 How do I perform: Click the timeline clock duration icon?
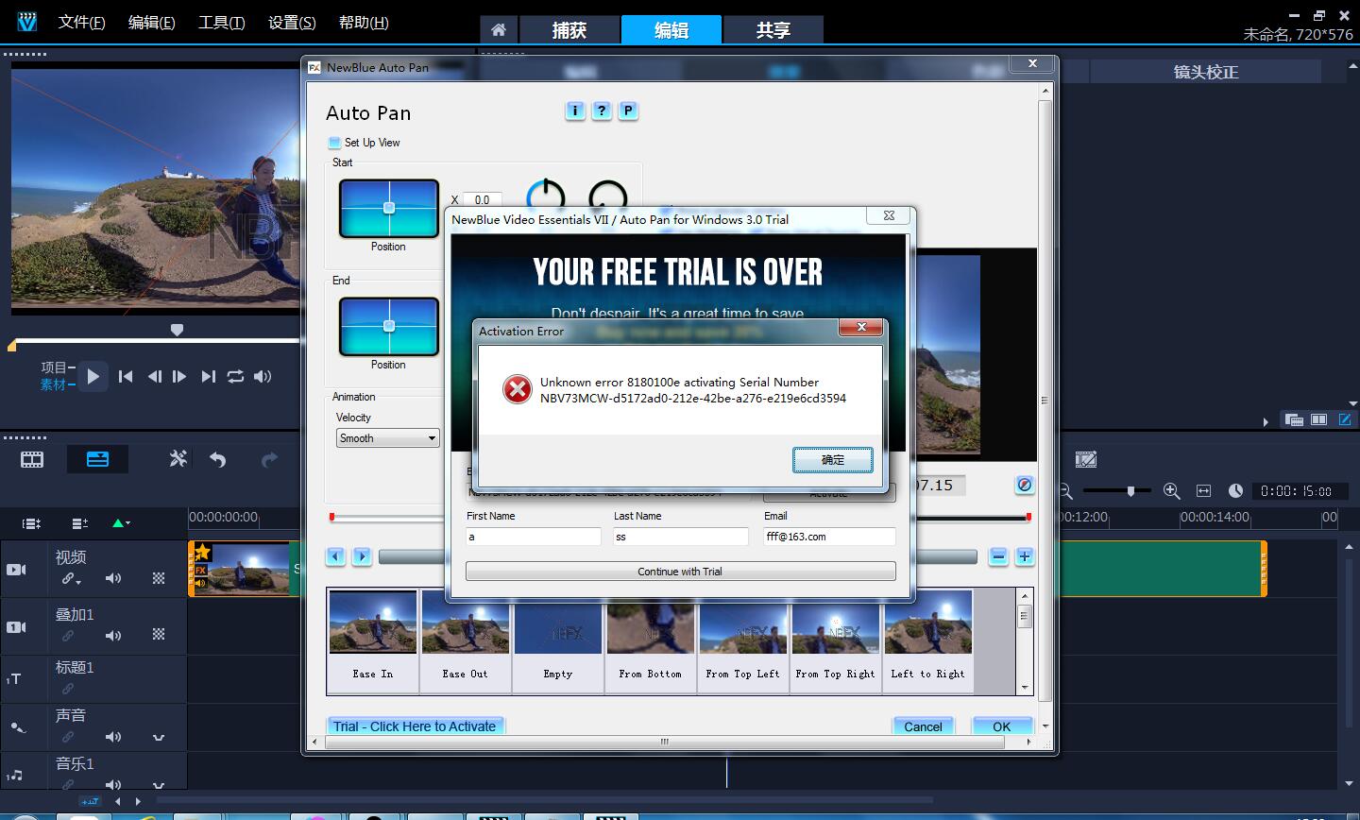tap(1235, 490)
